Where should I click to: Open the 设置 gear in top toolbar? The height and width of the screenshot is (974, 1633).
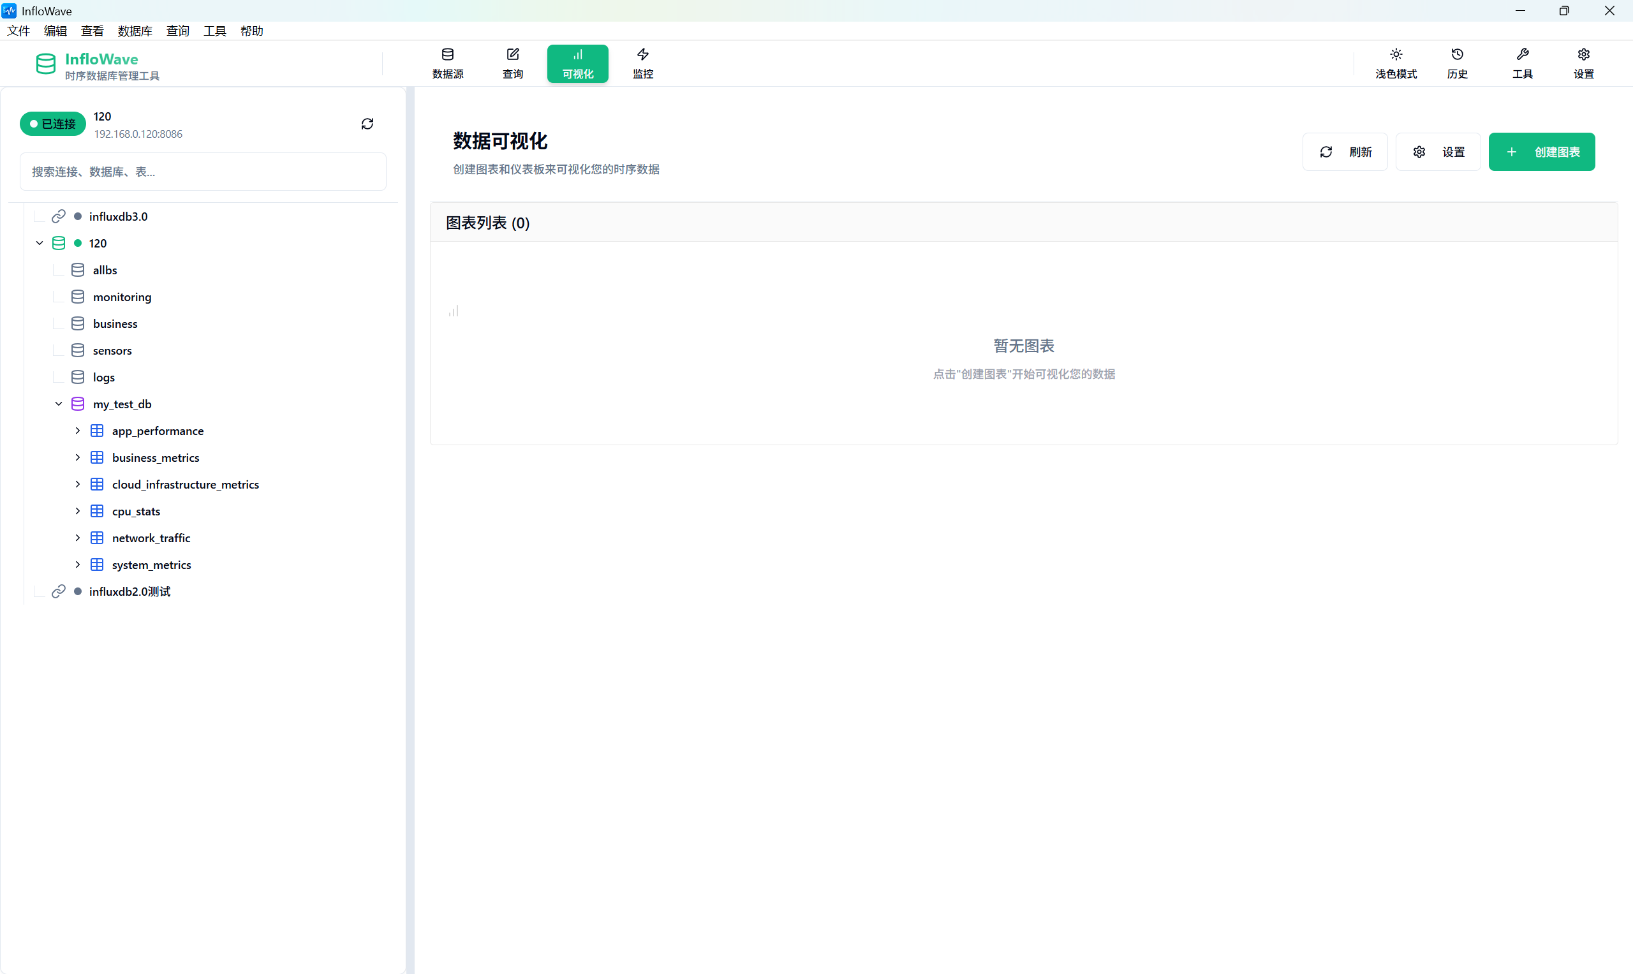point(1584,64)
